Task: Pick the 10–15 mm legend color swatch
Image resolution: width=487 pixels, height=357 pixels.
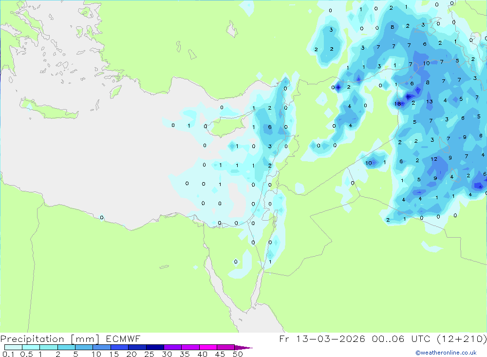Action: 102,347
